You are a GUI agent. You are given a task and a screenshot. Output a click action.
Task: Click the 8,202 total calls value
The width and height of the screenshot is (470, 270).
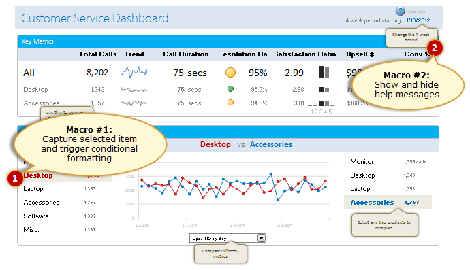(97, 73)
